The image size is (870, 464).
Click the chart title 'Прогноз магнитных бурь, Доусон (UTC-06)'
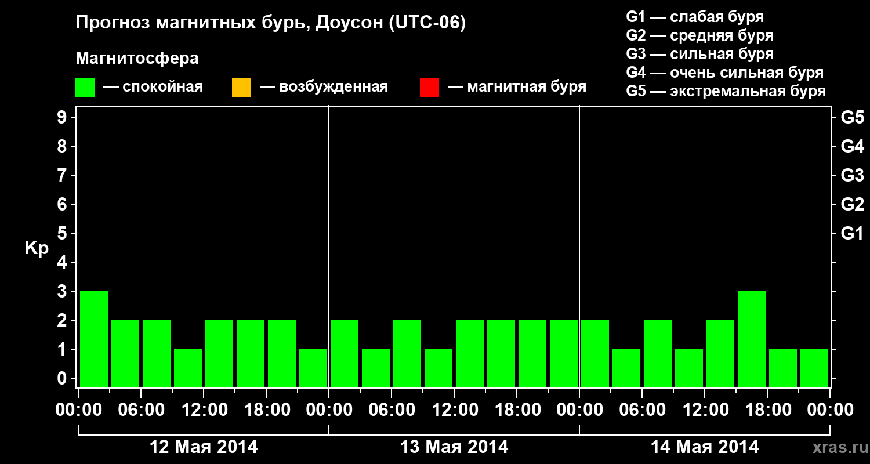pos(271,23)
